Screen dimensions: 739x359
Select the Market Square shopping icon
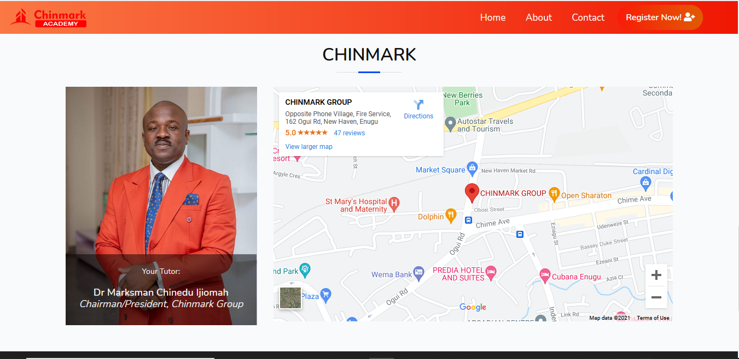pyautogui.click(x=472, y=168)
